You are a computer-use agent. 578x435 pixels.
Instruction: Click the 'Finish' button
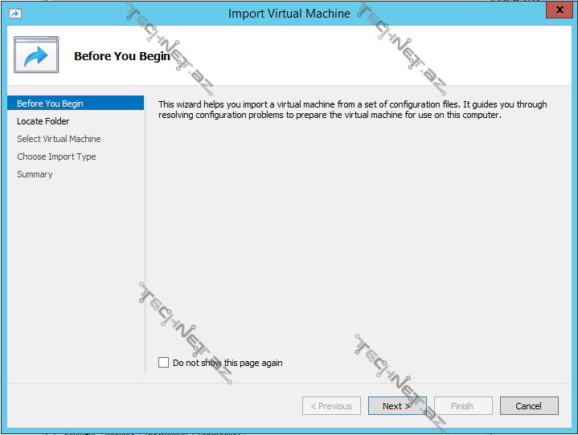tap(463, 406)
